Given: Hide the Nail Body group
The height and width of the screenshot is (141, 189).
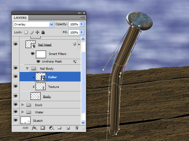Looking at the screenshot, I should (15, 68).
